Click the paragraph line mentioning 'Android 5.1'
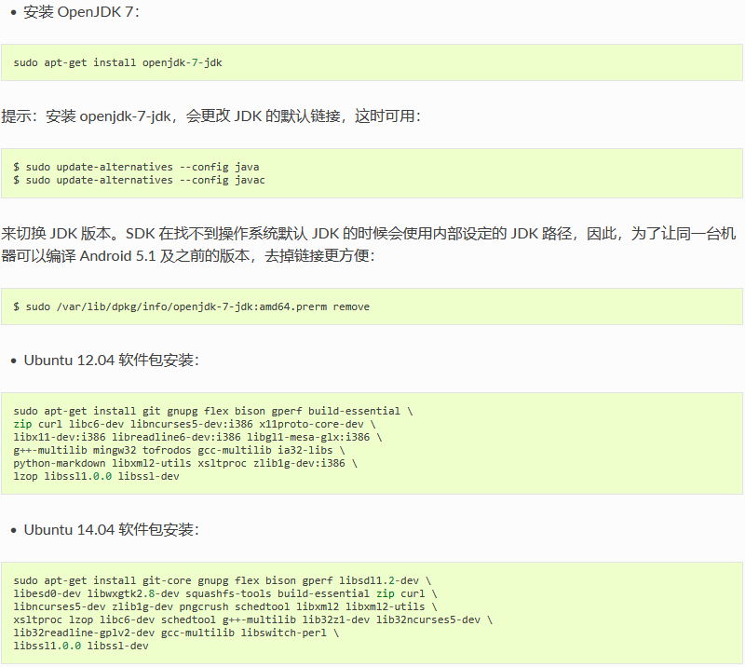This screenshot has width=745, height=667. click(x=188, y=256)
